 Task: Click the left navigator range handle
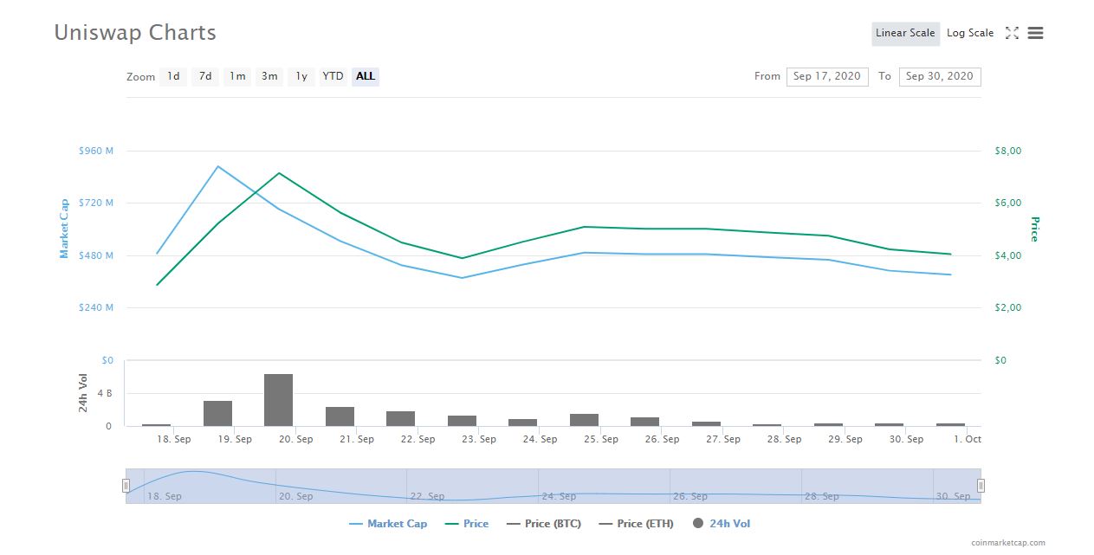126,486
